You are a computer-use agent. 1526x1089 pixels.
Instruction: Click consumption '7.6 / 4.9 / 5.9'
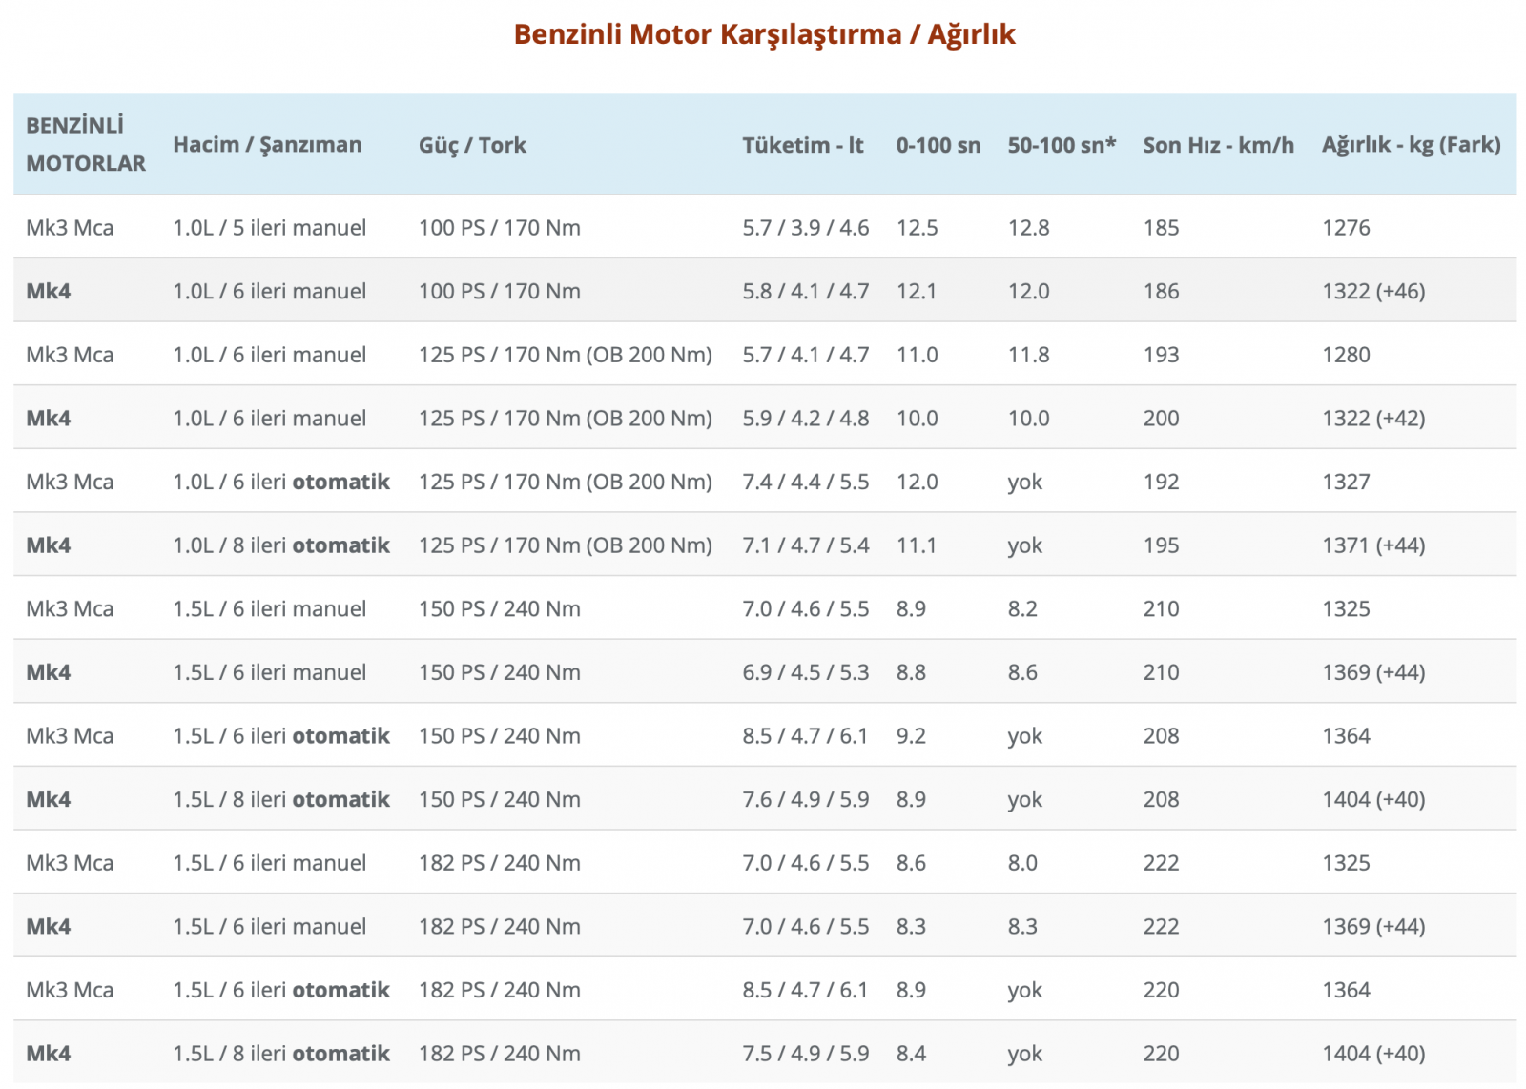[x=805, y=799]
